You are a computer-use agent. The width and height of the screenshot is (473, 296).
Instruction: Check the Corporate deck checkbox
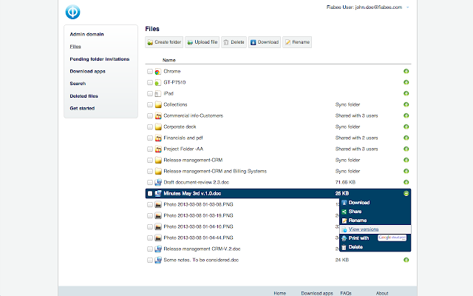tap(150, 127)
